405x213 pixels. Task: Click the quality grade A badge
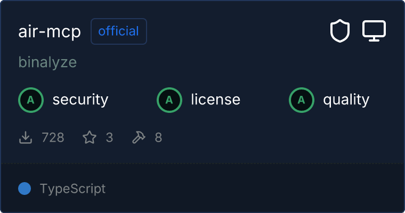[x=301, y=100]
